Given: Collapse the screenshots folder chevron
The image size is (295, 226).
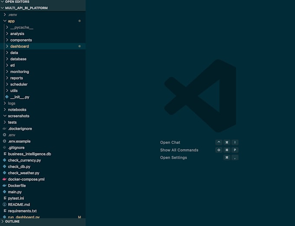Looking at the screenshot, I should coord(5,116).
